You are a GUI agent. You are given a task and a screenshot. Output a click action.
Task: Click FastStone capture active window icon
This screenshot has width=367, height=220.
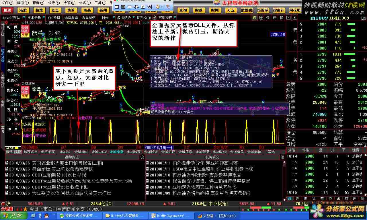[x=117, y=7]
